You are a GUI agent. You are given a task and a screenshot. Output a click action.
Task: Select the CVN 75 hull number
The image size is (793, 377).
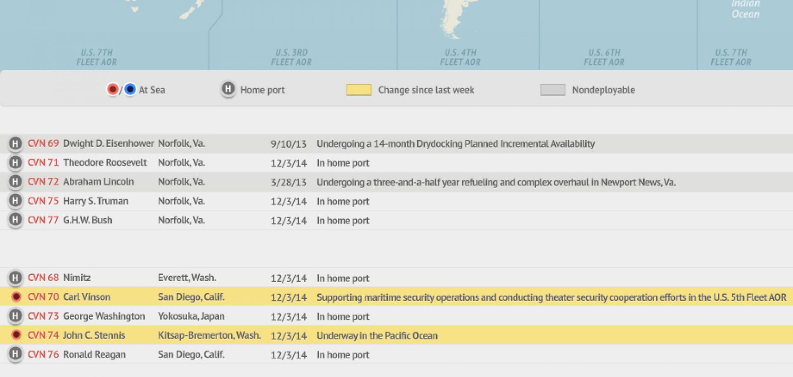click(x=43, y=201)
